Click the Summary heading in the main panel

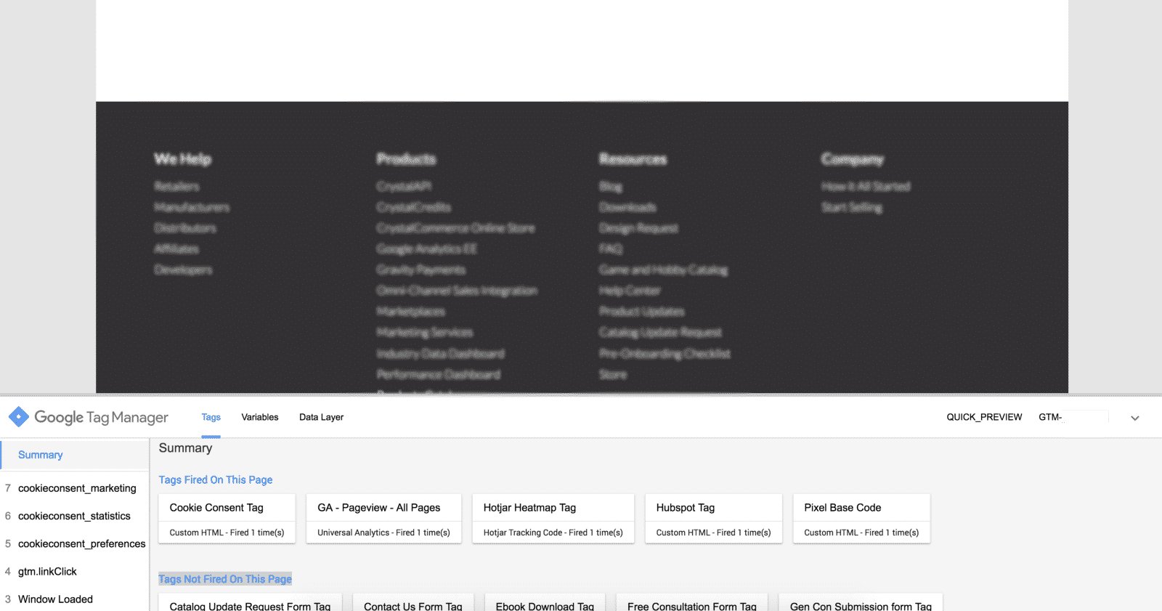click(x=185, y=448)
